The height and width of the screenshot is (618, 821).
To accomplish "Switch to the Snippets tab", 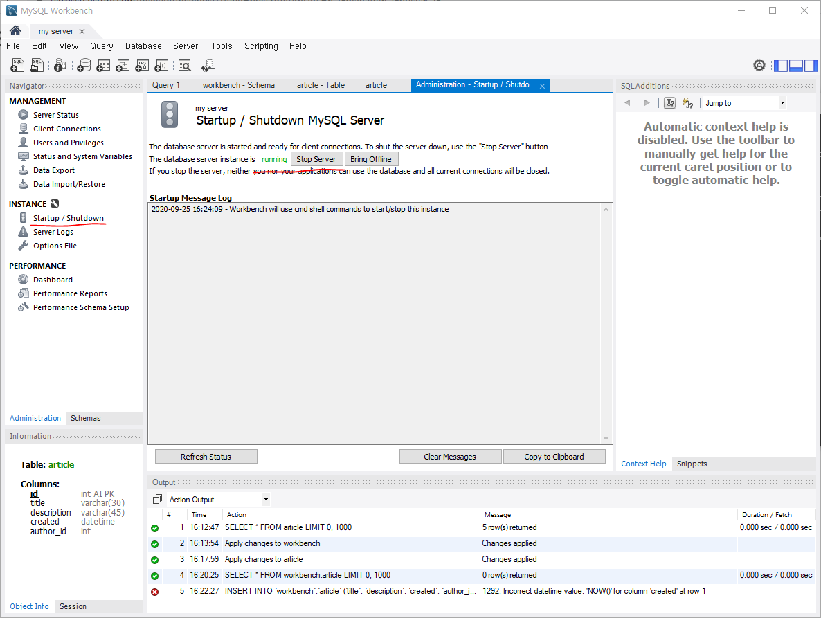I will [692, 464].
